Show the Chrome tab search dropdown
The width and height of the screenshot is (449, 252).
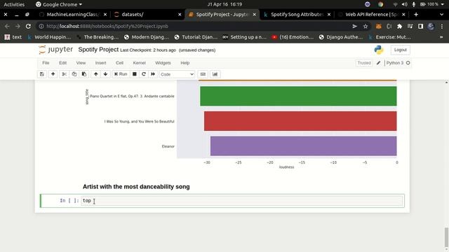click(x=441, y=14)
